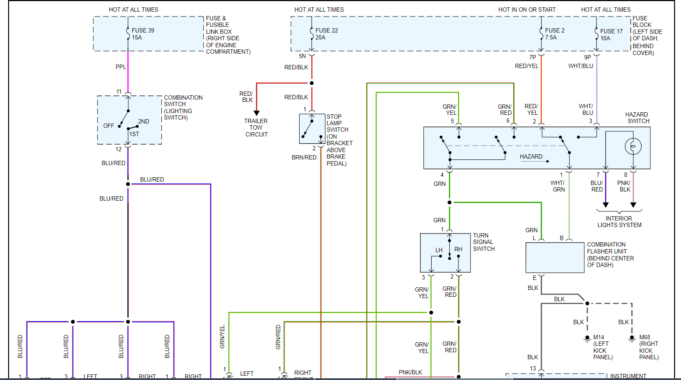Select the OFF position label in lighting switch

pos(108,126)
